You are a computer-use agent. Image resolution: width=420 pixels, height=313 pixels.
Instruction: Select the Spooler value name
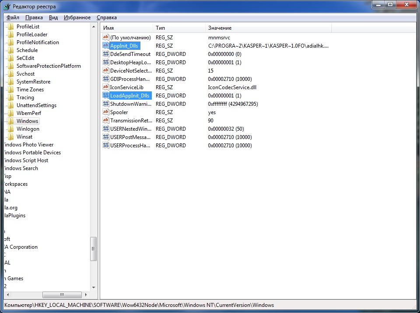(119, 112)
